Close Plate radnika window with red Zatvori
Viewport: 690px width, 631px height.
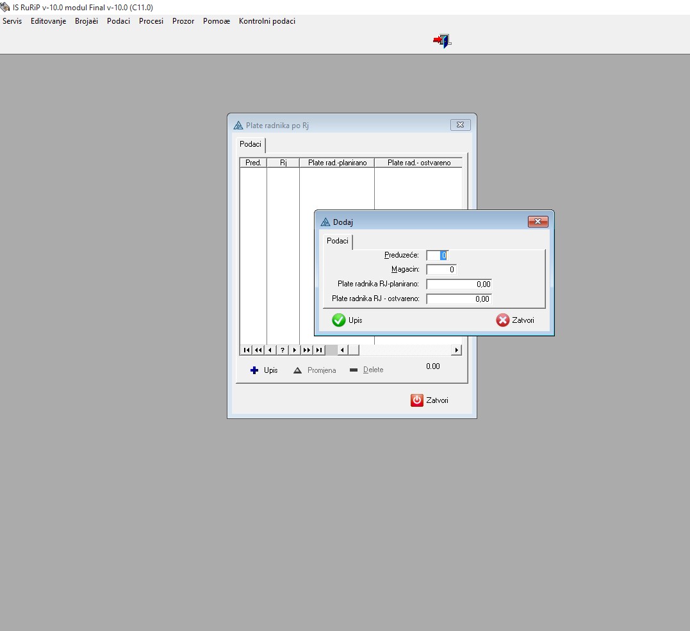[x=429, y=400]
